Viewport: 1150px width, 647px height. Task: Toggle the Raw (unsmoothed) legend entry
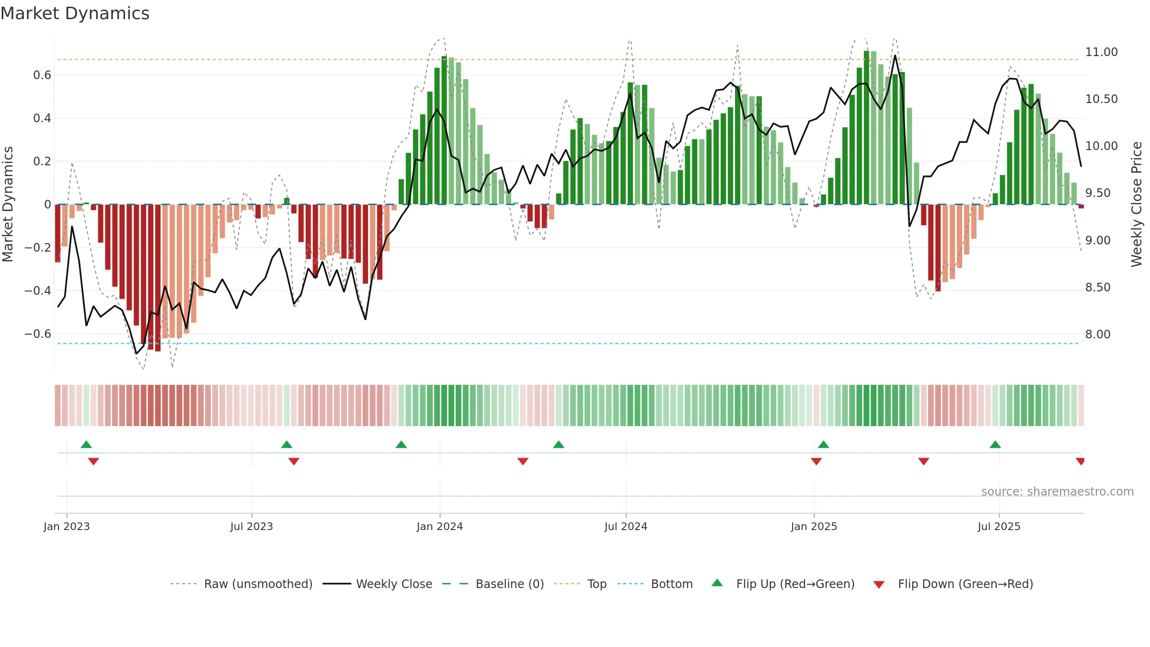coord(241,584)
